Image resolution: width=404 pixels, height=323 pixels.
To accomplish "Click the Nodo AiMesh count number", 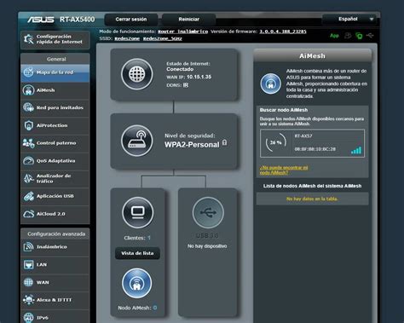I will (155, 308).
